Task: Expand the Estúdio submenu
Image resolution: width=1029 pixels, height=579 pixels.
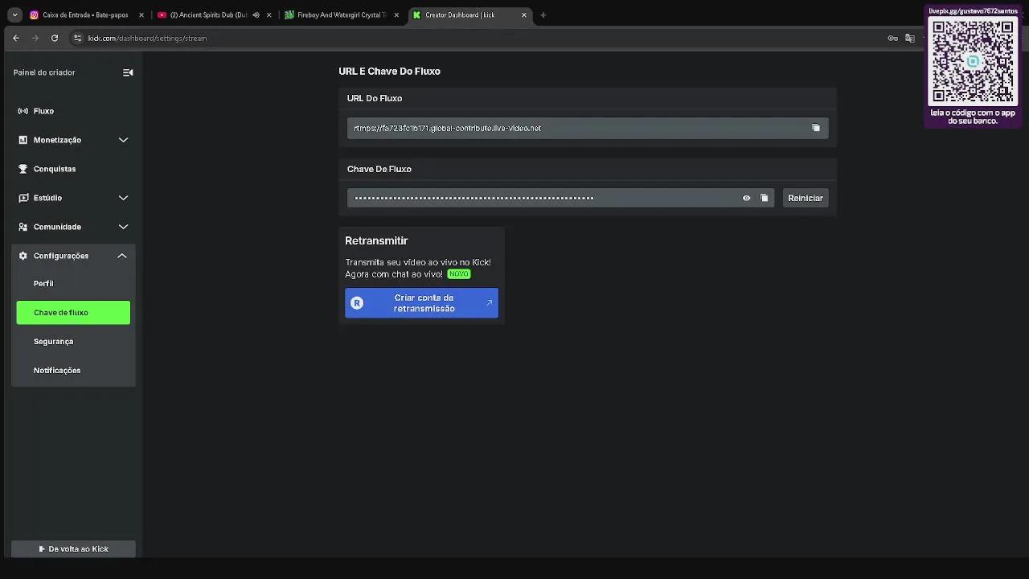Action: click(x=123, y=198)
